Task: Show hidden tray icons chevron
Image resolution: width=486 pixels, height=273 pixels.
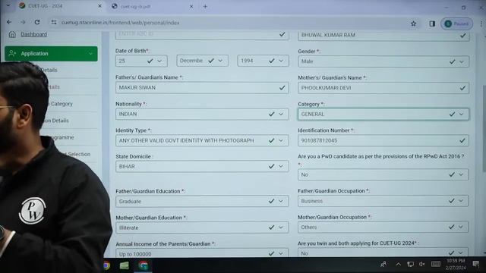Action: 398,265
